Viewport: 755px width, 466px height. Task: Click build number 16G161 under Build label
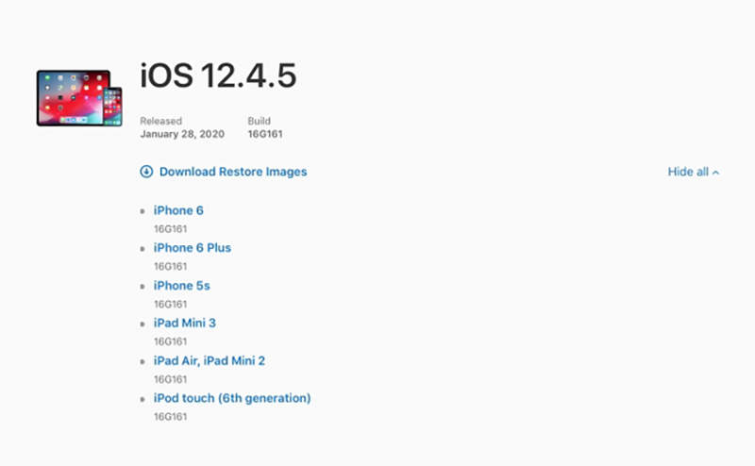tap(265, 134)
